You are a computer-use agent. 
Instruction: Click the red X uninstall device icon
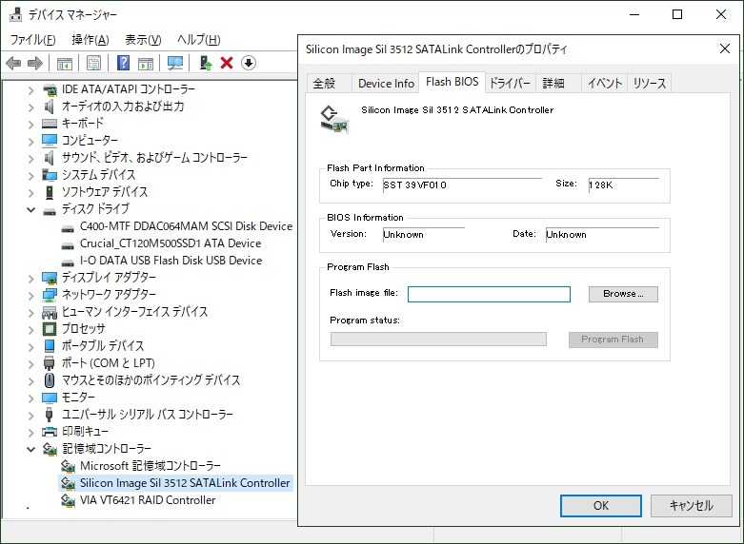coord(227,63)
